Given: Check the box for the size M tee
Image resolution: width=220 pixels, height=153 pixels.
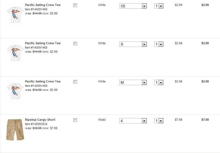Looking at the screenshot, I should coord(75,82).
